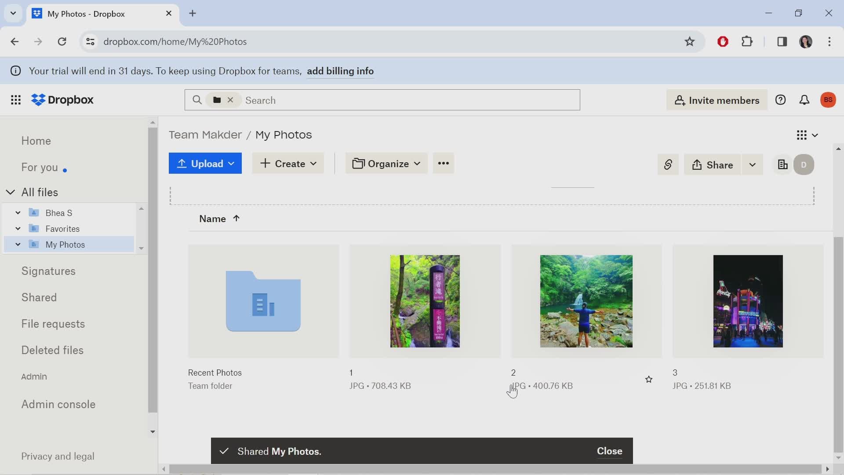Screen dimensions: 844x475
Task: Open the team folder details icon
Action: [x=782, y=164]
